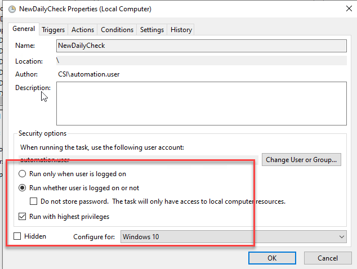
Task: Click the clock icon in title bar
Action: 12,10
